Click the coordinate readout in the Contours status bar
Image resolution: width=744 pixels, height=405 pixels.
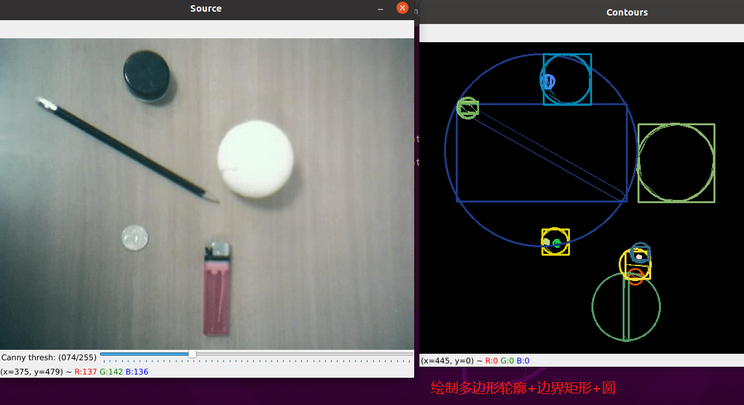coord(448,360)
